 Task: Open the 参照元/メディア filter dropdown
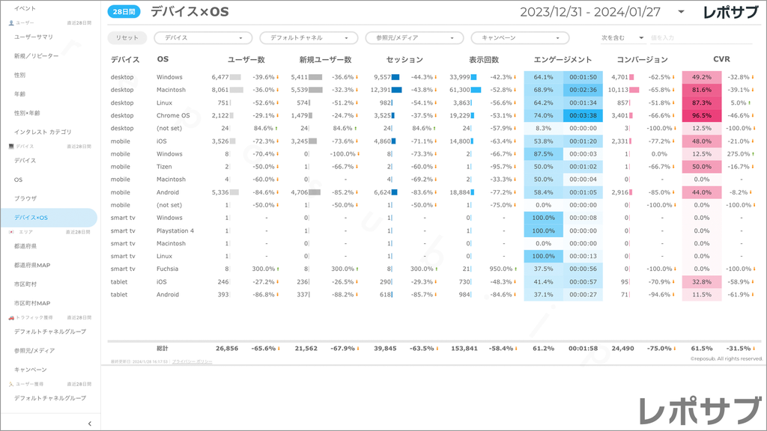[414, 37]
